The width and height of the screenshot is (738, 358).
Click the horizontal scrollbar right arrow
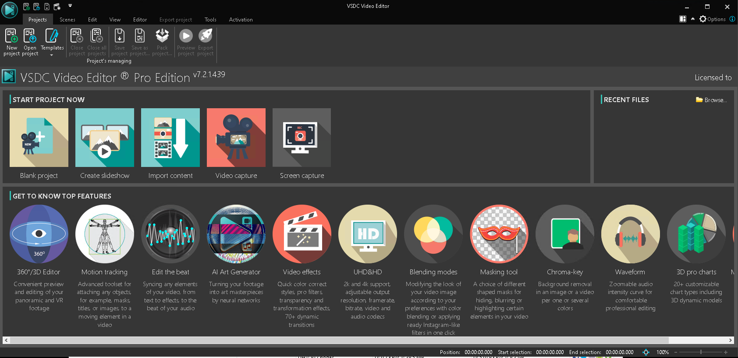(x=731, y=340)
